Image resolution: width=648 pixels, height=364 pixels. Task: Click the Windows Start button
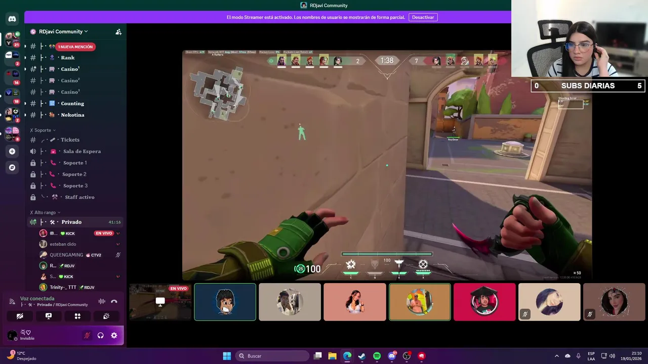pyautogui.click(x=227, y=356)
